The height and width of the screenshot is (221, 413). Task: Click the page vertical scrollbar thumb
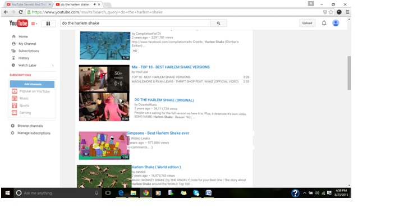349,73
